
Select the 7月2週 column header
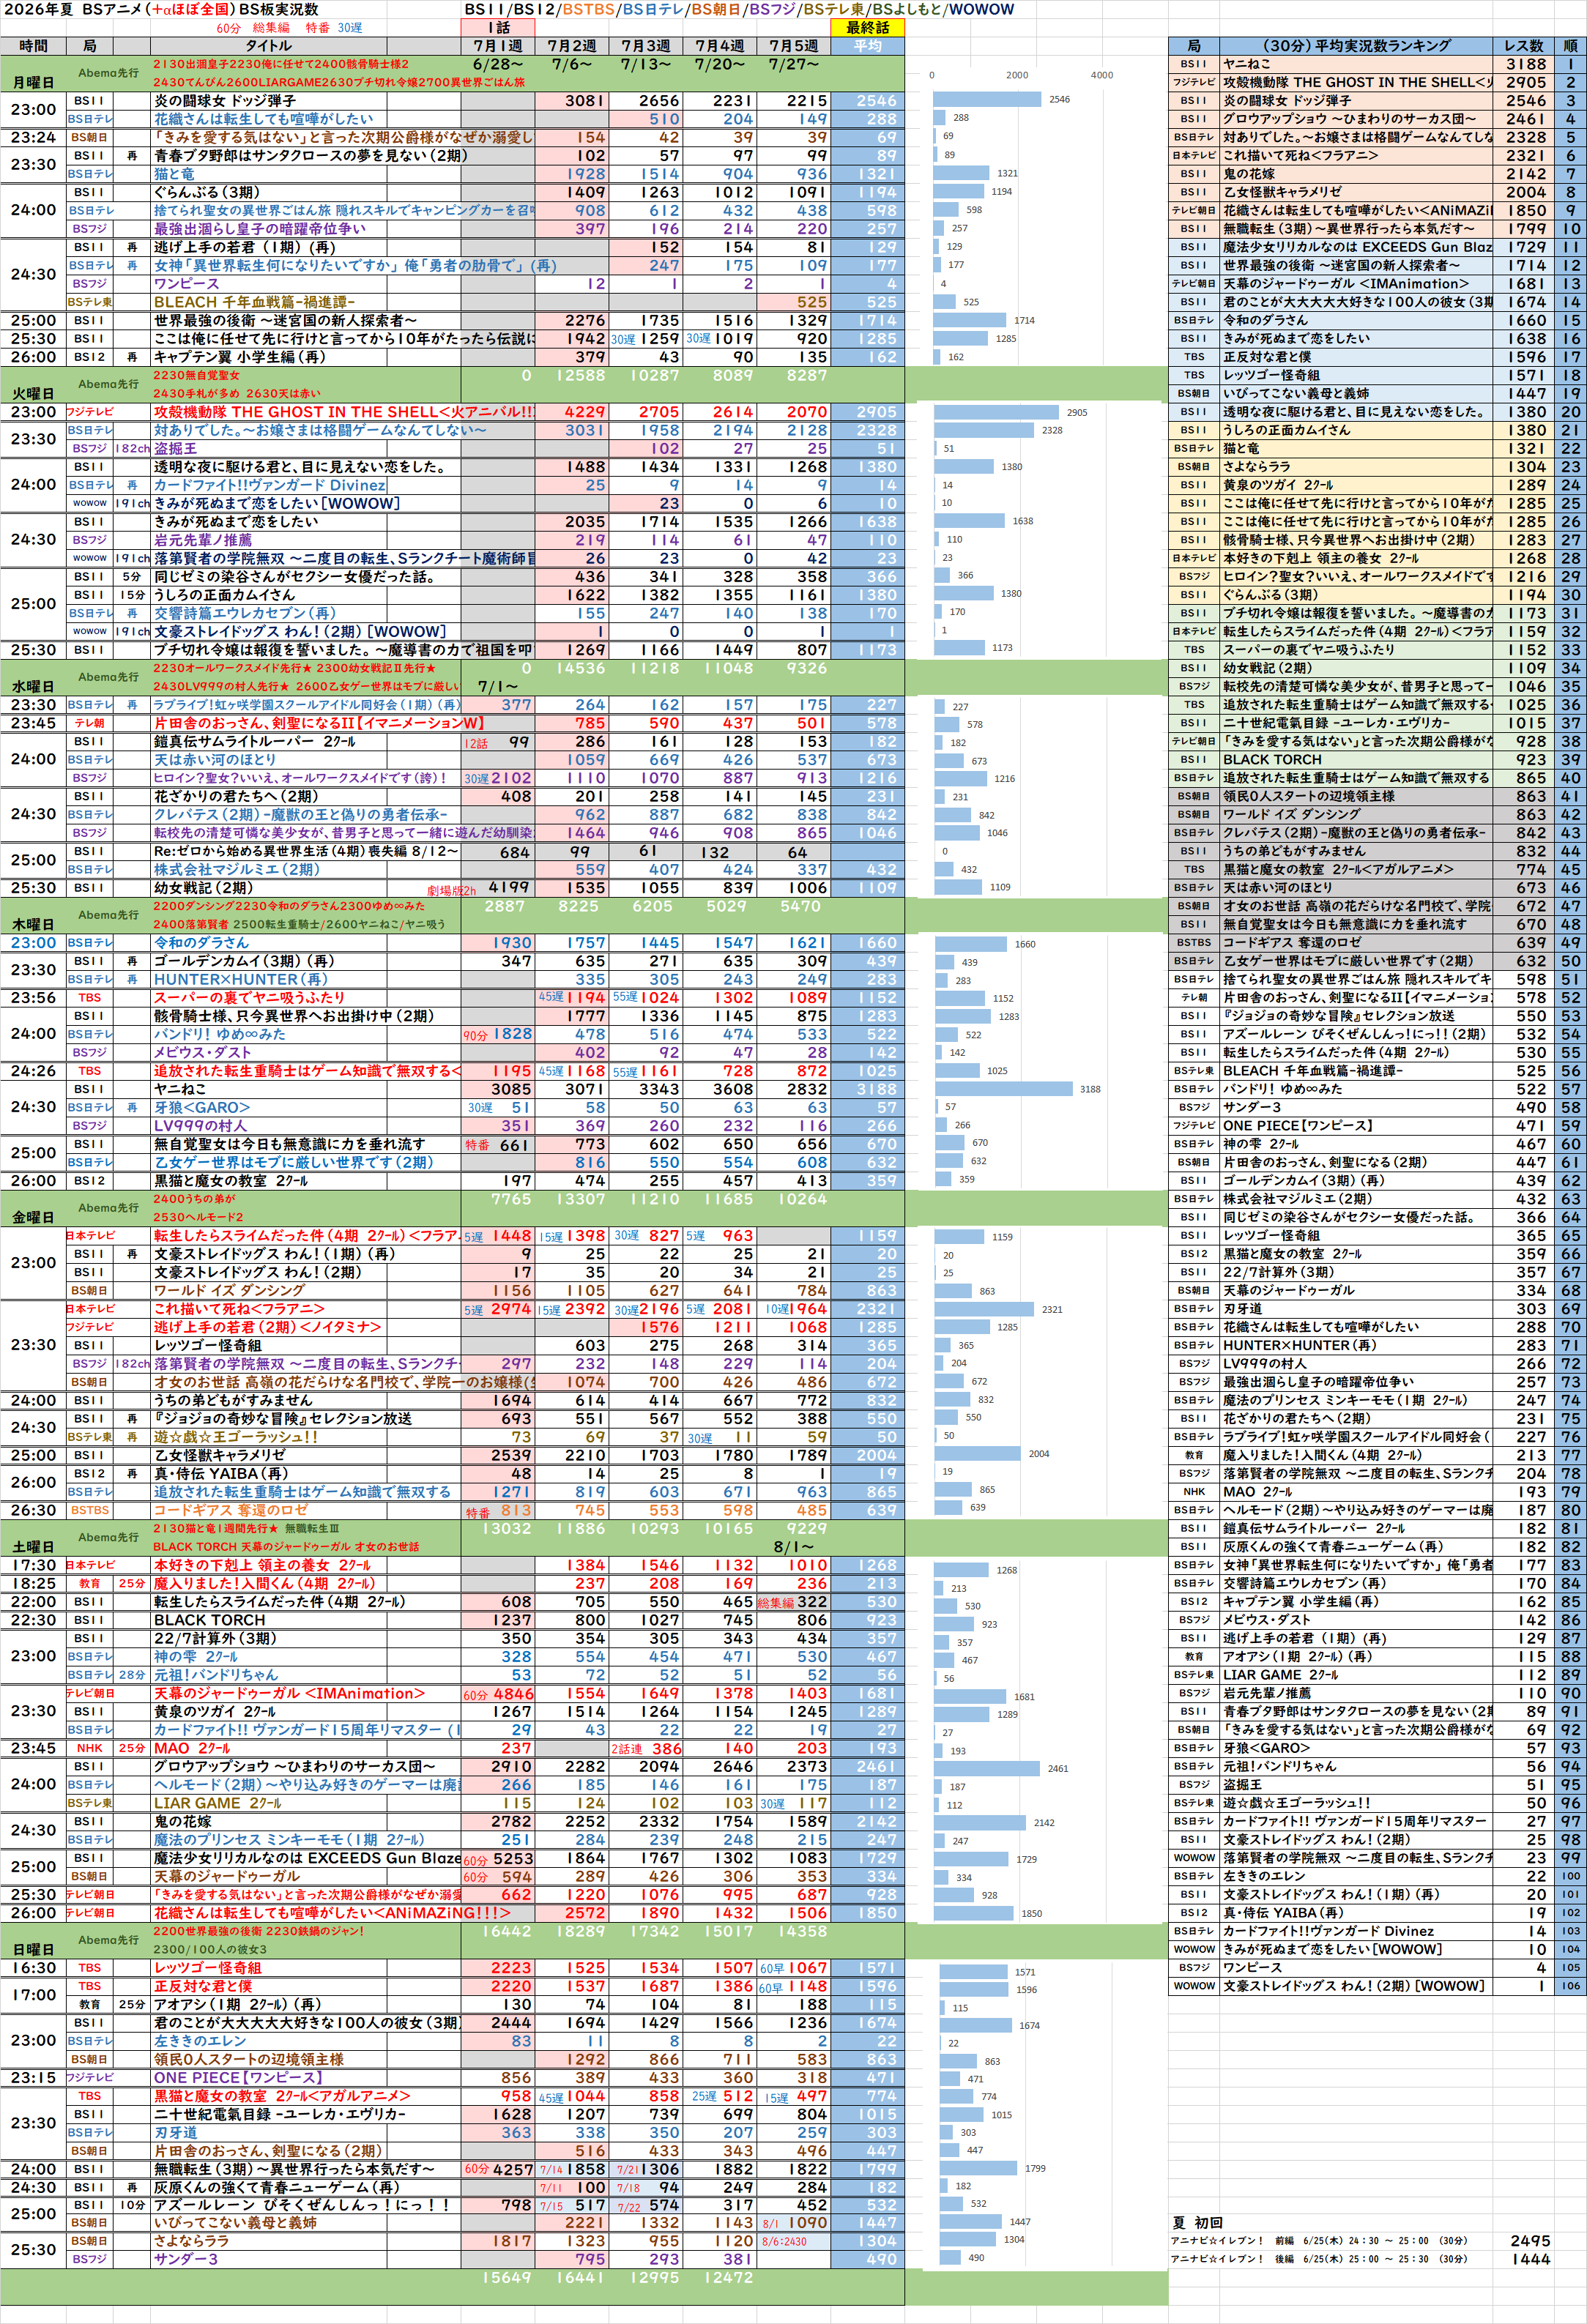(x=572, y=46)
